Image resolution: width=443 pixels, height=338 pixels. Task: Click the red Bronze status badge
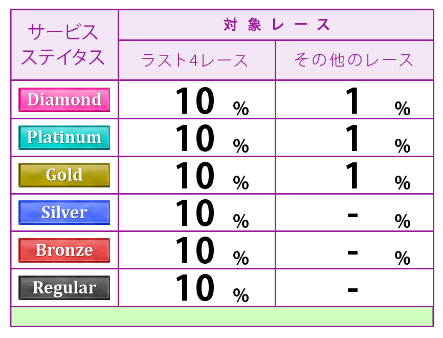coord(64,250)
